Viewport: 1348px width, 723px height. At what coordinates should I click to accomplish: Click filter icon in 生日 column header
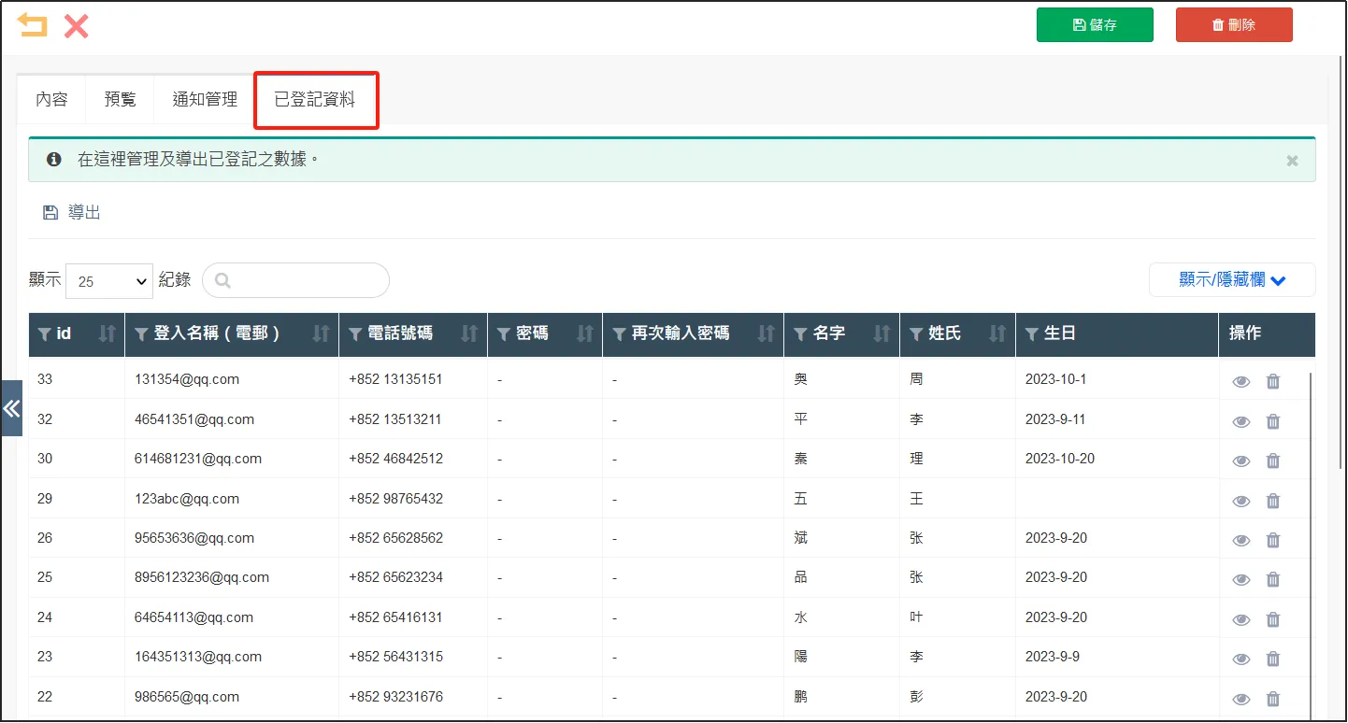click(x=1031, y=334)
